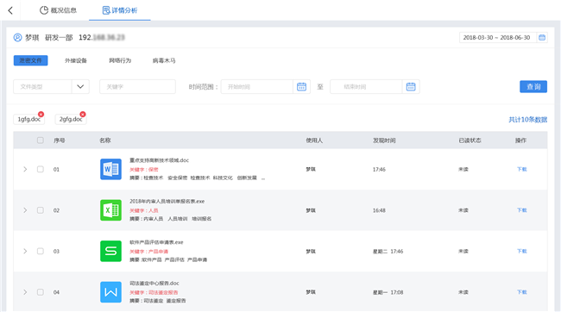Go back with the left arrow
This screenshot has height=312, width=561.
[x=10, y=10]
